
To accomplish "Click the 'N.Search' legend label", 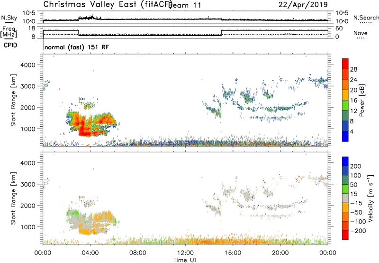I will (x=366, y=18).
